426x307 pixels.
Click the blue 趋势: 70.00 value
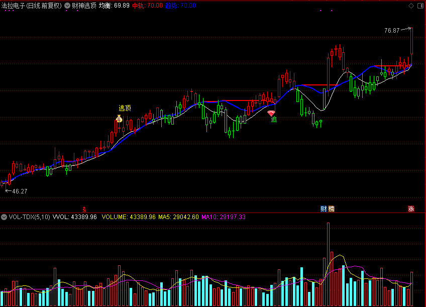(x=180, y=6)
